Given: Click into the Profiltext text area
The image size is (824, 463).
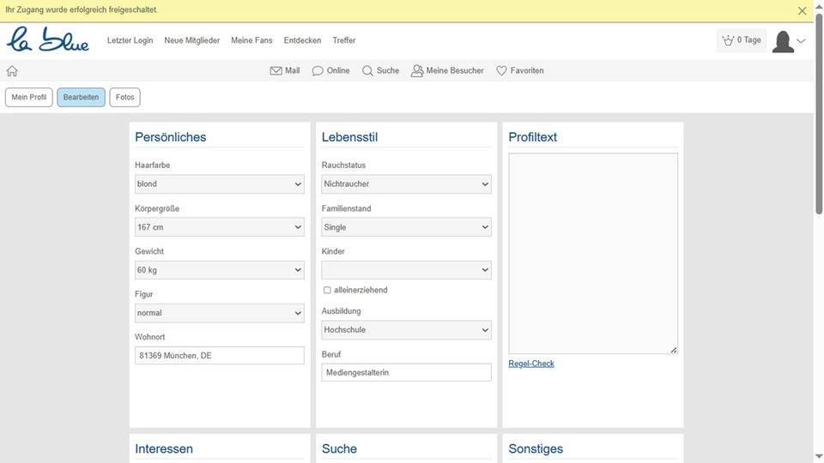Looking at the screenshot, I should [x=592, y=253].
